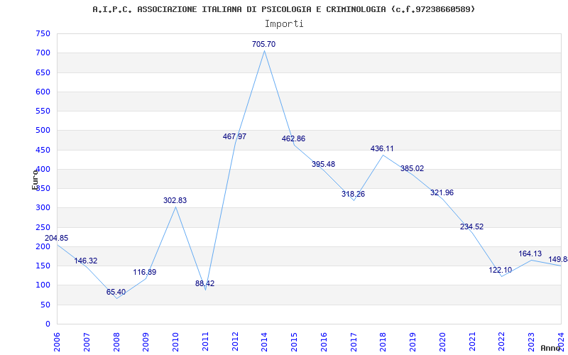Click the Euro y-axis label
The image size is (568, 355).
coord(35,180)
